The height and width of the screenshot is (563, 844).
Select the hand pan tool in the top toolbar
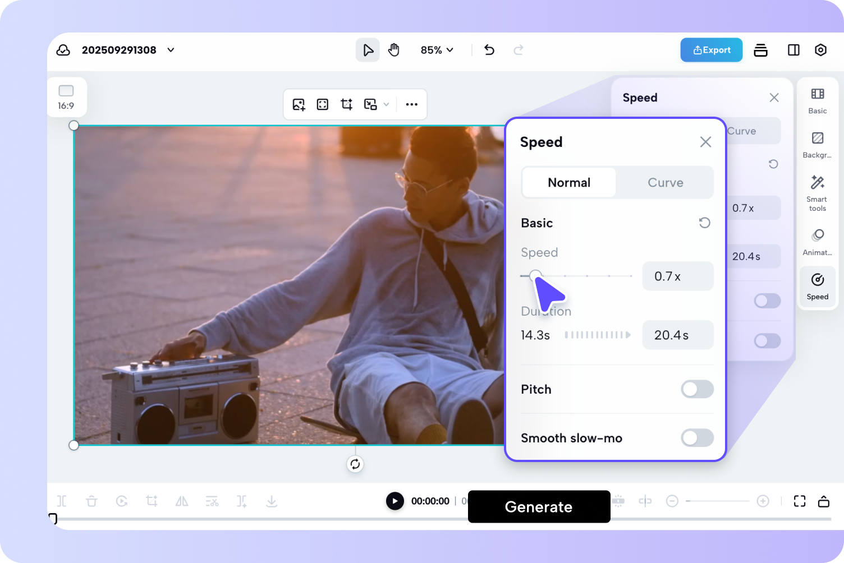pos(393,50)
